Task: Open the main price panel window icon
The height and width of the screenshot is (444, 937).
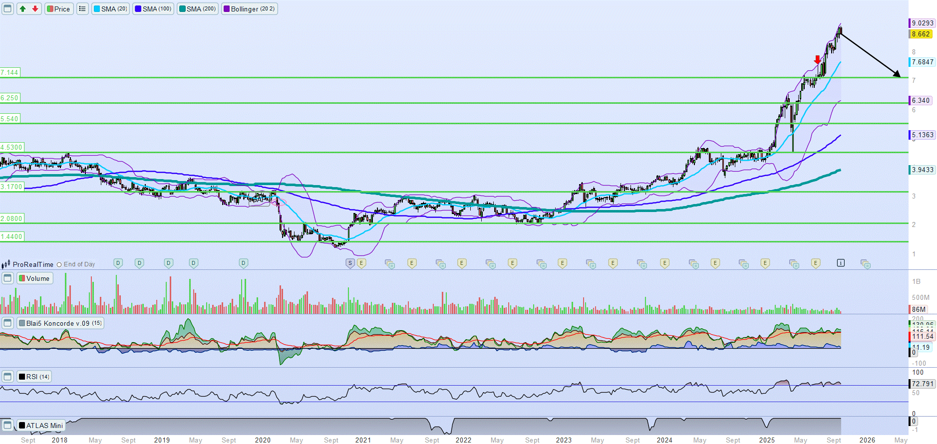Action: point(8,9)
